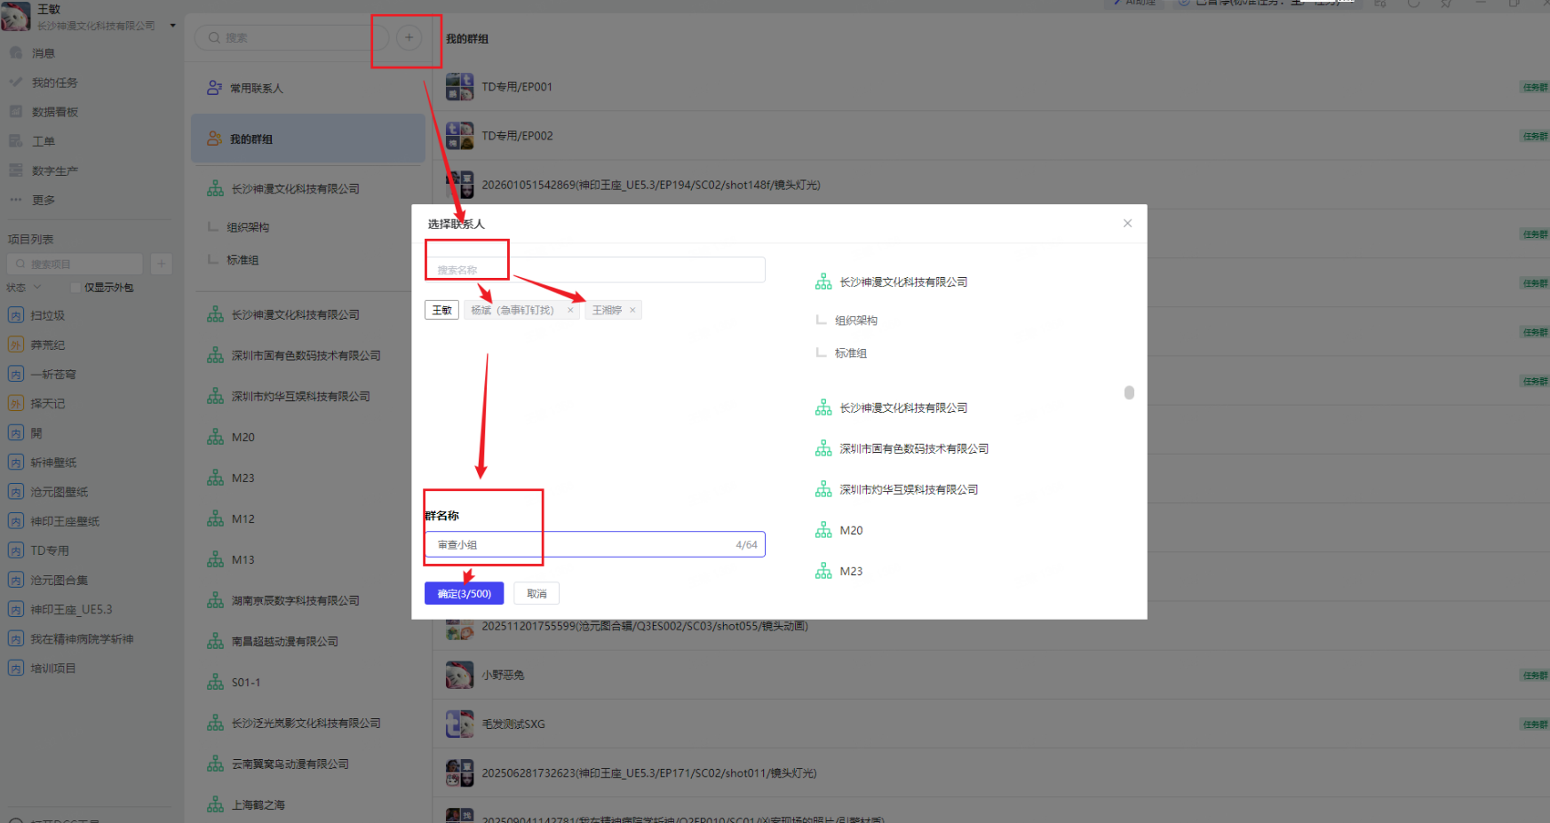Toggle the 仅显示外包 checkbox
The width and height of the screenshot is (1550, 823).
(x=76, y=288)
